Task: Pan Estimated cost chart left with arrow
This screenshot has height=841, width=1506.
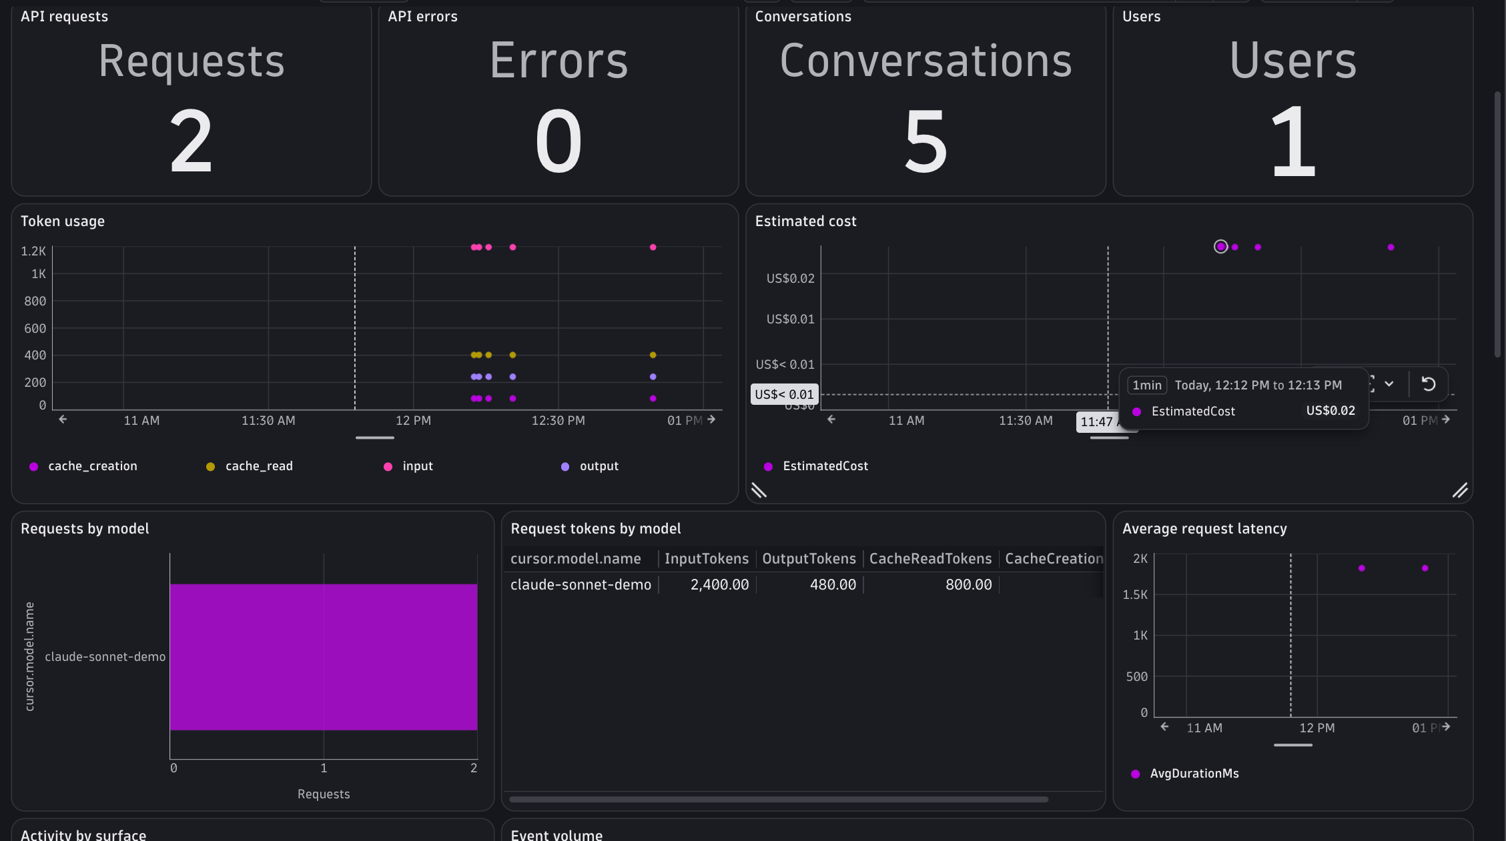Action: [x=831, y=419]
